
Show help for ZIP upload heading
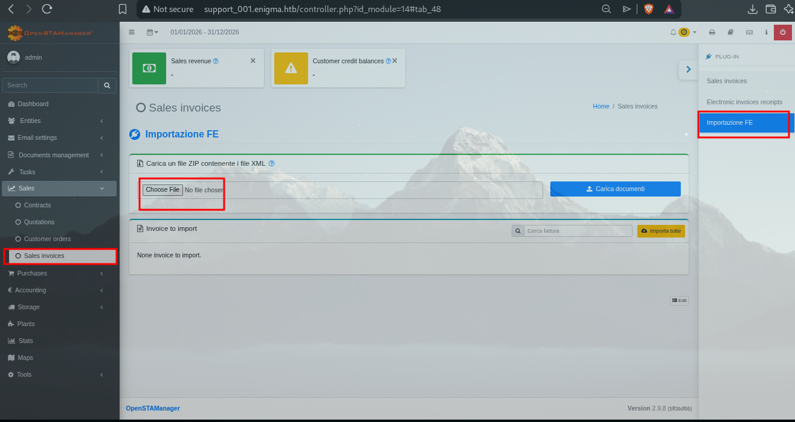click(x=272, y=163)
